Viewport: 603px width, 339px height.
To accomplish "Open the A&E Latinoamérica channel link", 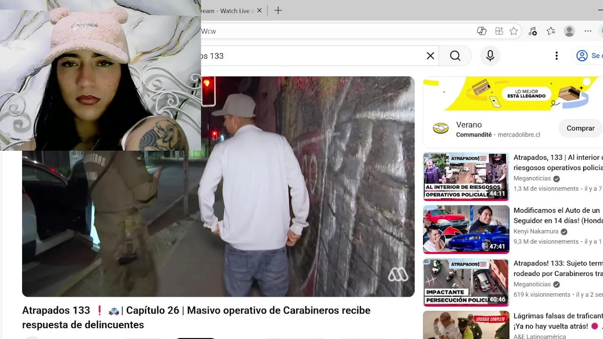I will click(540, 337).
